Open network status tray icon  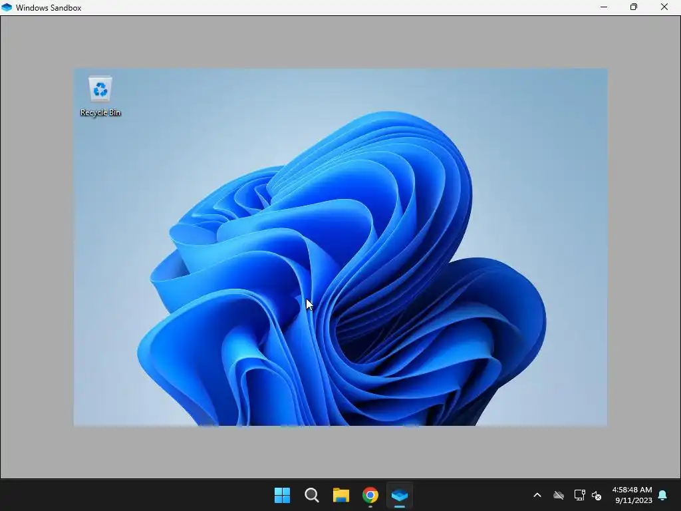point(579,495)
